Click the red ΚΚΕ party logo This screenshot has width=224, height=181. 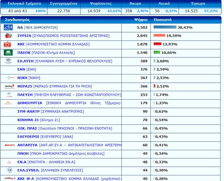pyautogui.click(x=7, y=44)
